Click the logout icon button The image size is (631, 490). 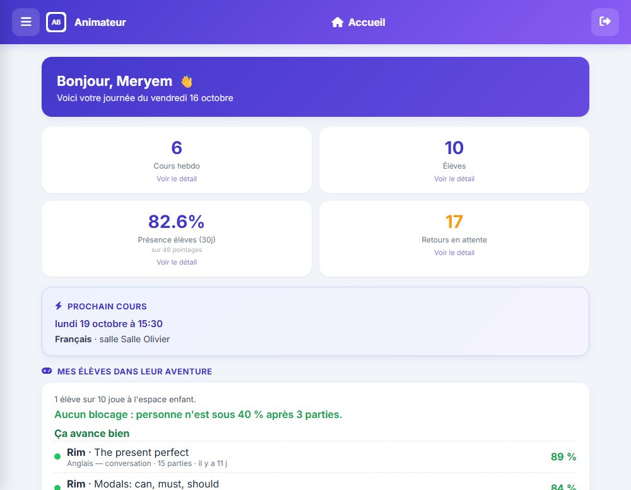pyautogui.click(x=605, y=21)
